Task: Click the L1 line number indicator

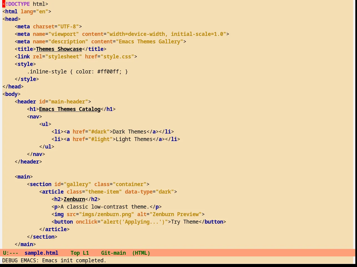Action: (x=86, y=253)
